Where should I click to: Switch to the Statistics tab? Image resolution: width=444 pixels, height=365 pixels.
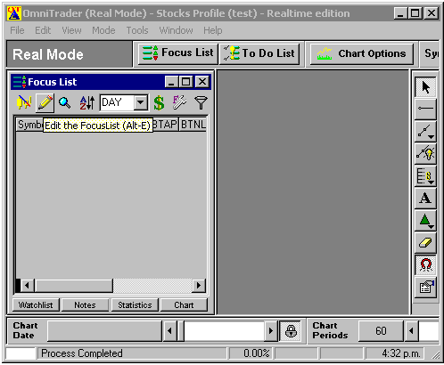[135, 305]
